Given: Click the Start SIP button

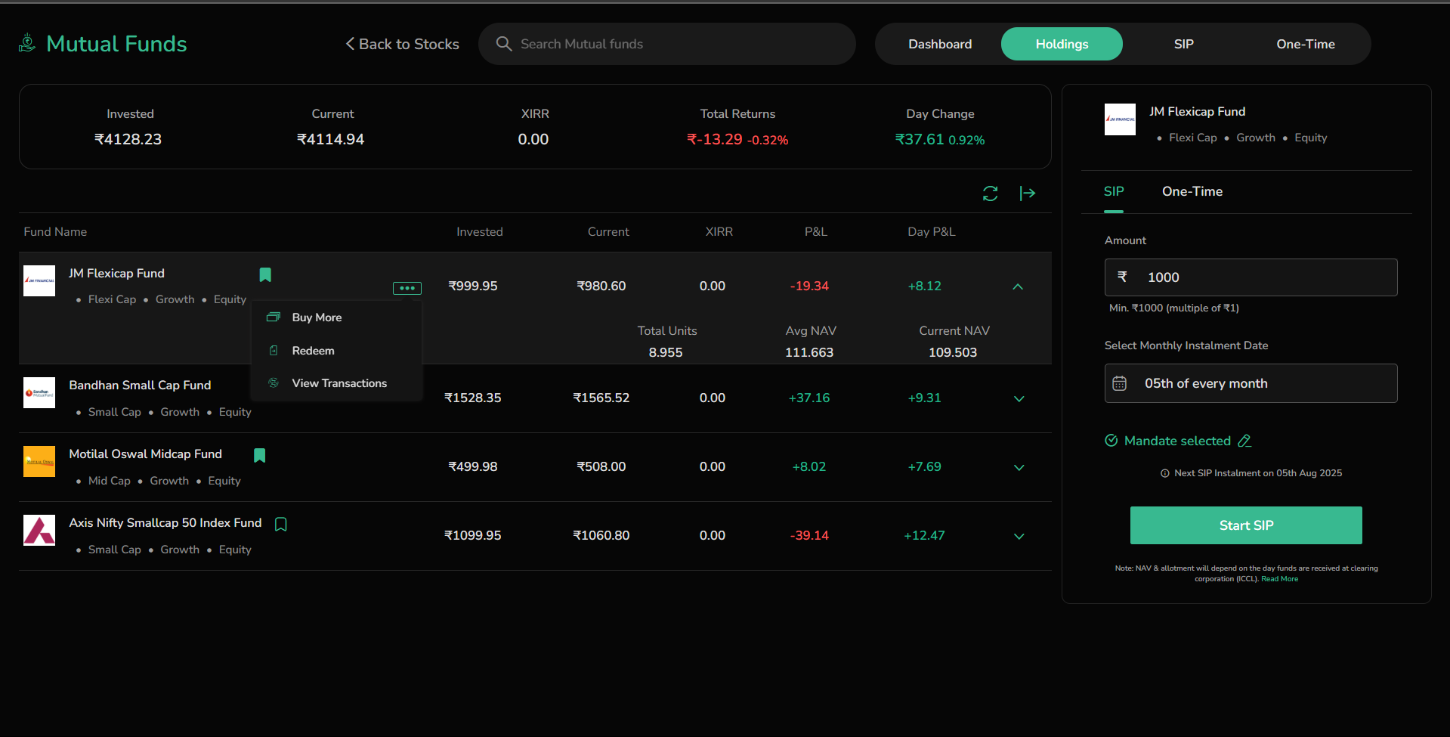Looking at the screenshot, I should [1246, 525].
